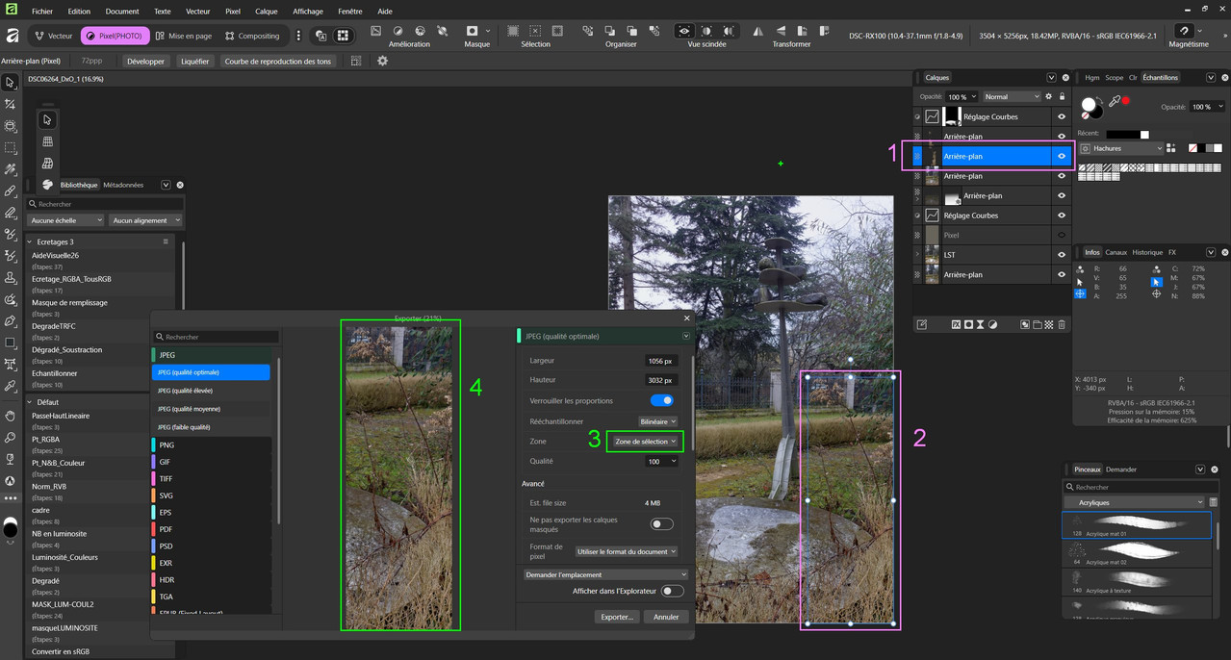Select the Crop tool in the left toolbar
This screenshot has width=1231, height=660.
point(11,104)
